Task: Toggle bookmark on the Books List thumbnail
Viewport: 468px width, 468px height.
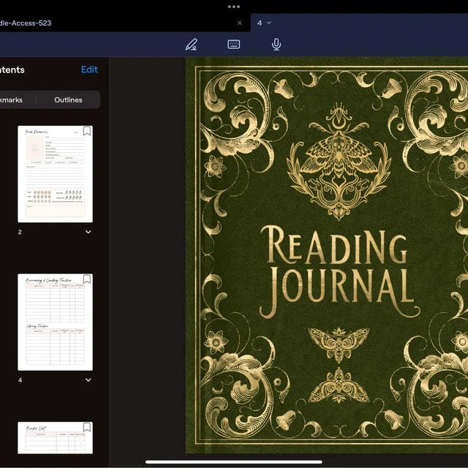Action: tap(87, 427)
